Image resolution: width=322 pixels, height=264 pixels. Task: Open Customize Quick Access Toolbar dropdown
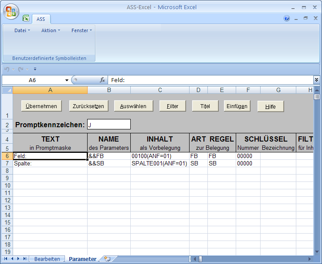(35, 69)
